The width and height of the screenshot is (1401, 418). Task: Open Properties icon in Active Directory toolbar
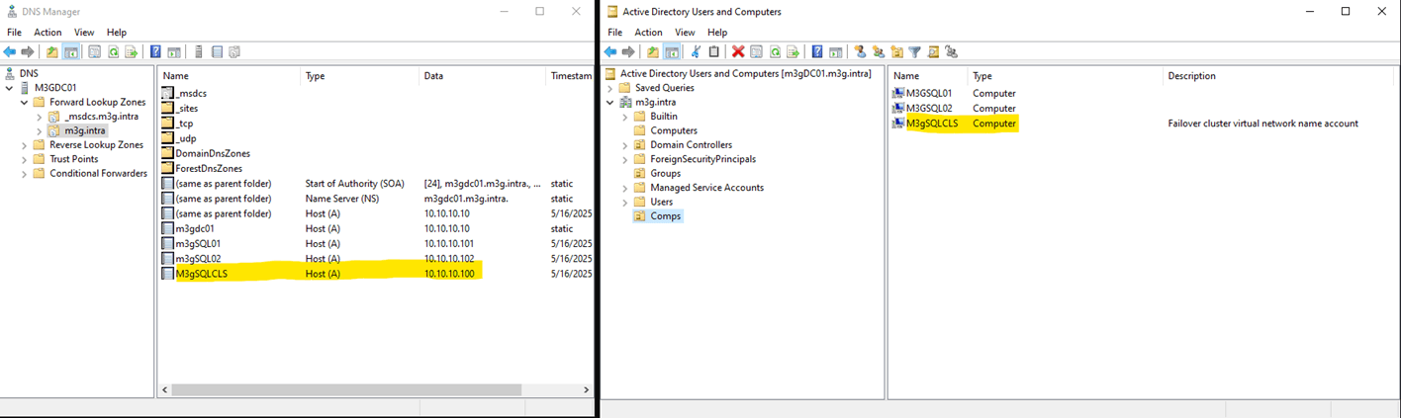[x=756, y=51]
